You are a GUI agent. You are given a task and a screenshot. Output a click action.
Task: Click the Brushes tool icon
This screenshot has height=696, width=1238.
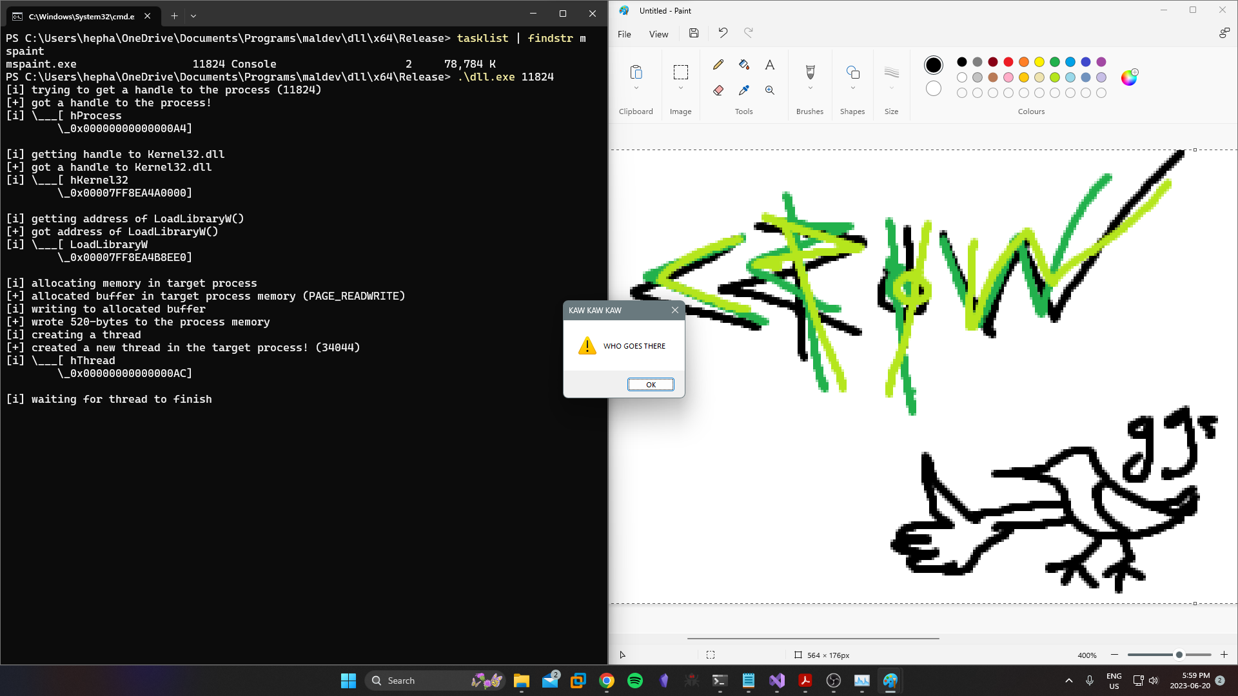click(811, 72)
